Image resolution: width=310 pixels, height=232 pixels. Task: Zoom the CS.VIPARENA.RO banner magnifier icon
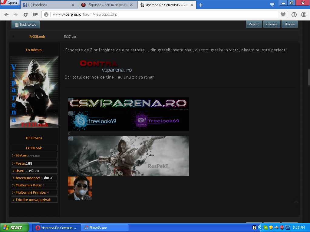71,99
